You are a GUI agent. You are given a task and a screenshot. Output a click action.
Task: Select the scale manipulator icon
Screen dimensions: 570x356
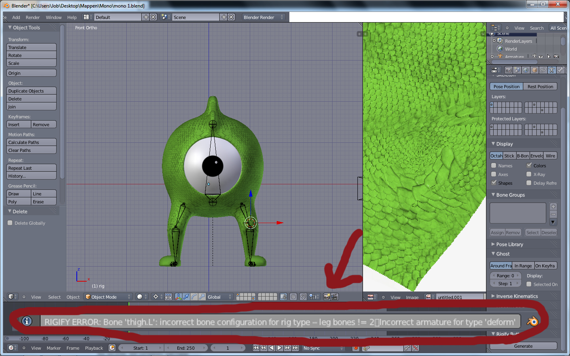click(x=202, y=297)
